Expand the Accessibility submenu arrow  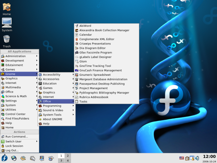point(73,74)
